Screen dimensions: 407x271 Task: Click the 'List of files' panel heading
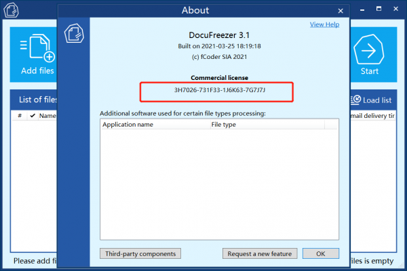click(38, 100)
